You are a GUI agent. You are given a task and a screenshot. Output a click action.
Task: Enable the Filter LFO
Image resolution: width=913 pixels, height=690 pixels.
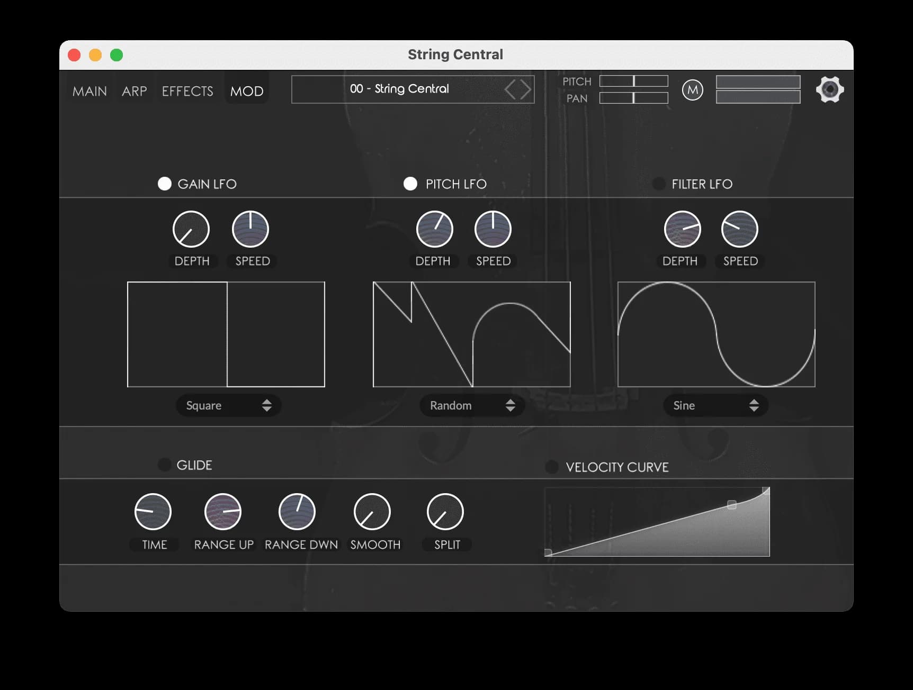point(659,184)
